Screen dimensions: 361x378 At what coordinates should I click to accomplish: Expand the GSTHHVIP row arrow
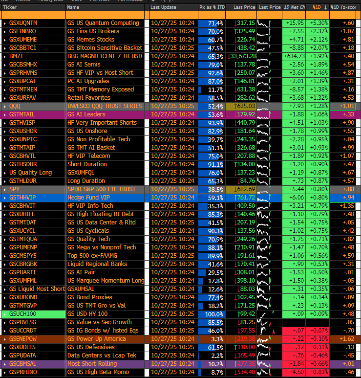click(x=5, y=198)
